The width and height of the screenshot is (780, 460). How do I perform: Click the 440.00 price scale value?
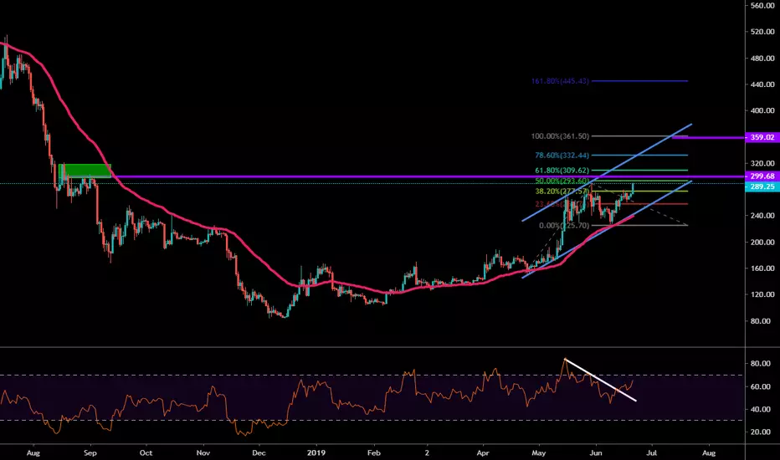762,84
